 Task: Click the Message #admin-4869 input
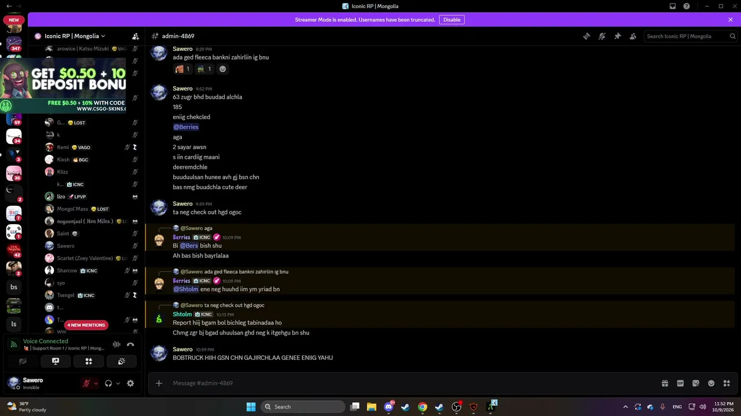tap(405, 383)
